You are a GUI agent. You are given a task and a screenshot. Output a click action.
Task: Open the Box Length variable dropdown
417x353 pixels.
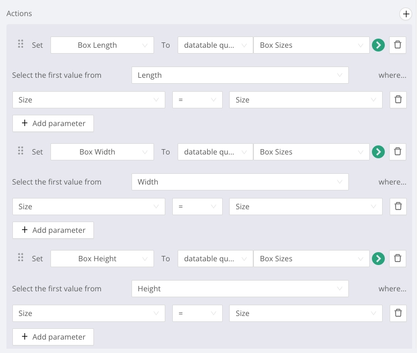coord(102,45)
